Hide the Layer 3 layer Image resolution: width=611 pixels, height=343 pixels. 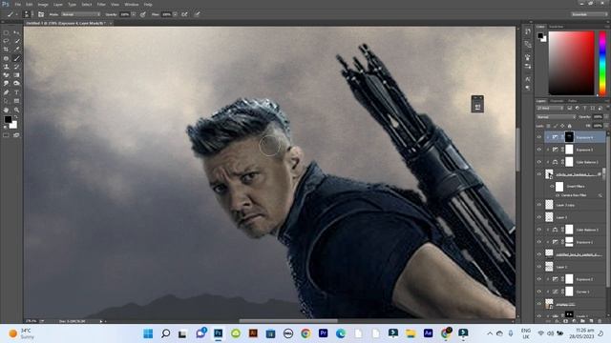[539, 217]
